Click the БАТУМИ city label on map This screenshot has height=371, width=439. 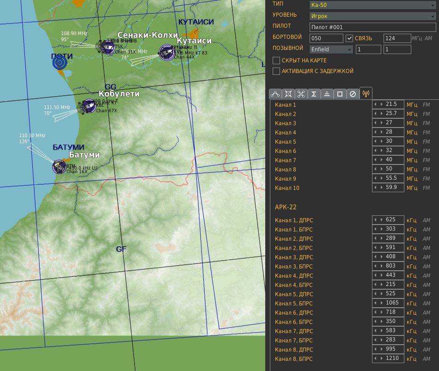point(68,147)
